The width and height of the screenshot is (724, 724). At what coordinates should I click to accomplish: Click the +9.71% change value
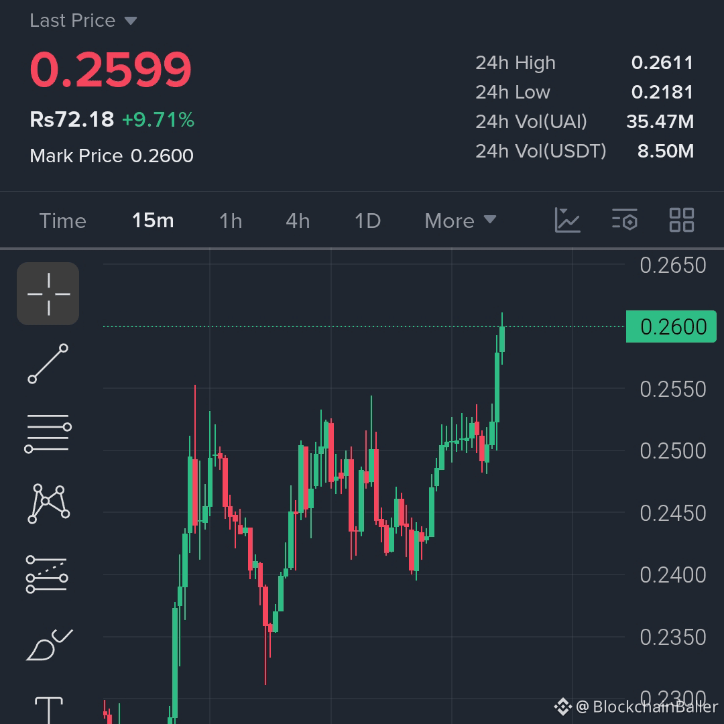pyautogui.click(x=158, y=120)
